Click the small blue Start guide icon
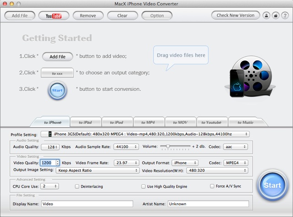The width and height of the screenshot is (293, 217). pos(57,90)
